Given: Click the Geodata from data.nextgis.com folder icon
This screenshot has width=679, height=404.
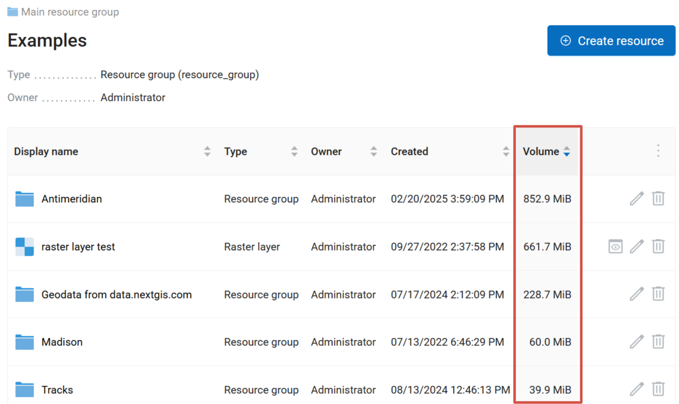Looking at the screenshot, I should tap(24, 294).
